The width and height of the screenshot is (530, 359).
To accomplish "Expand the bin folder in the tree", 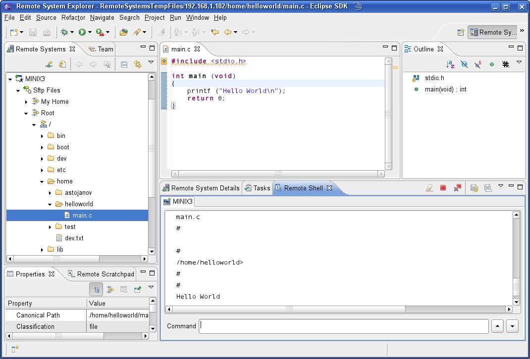I will tap(42, 136).
